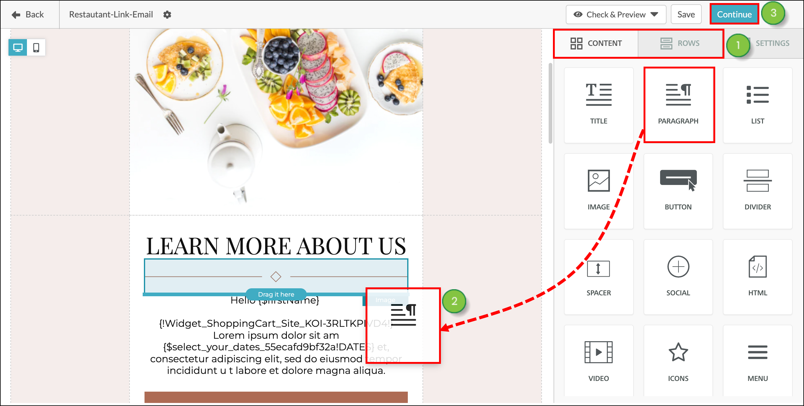The width and height of the screenshot is (804, 406).
Task: Select the List content block
Action: 757,105
